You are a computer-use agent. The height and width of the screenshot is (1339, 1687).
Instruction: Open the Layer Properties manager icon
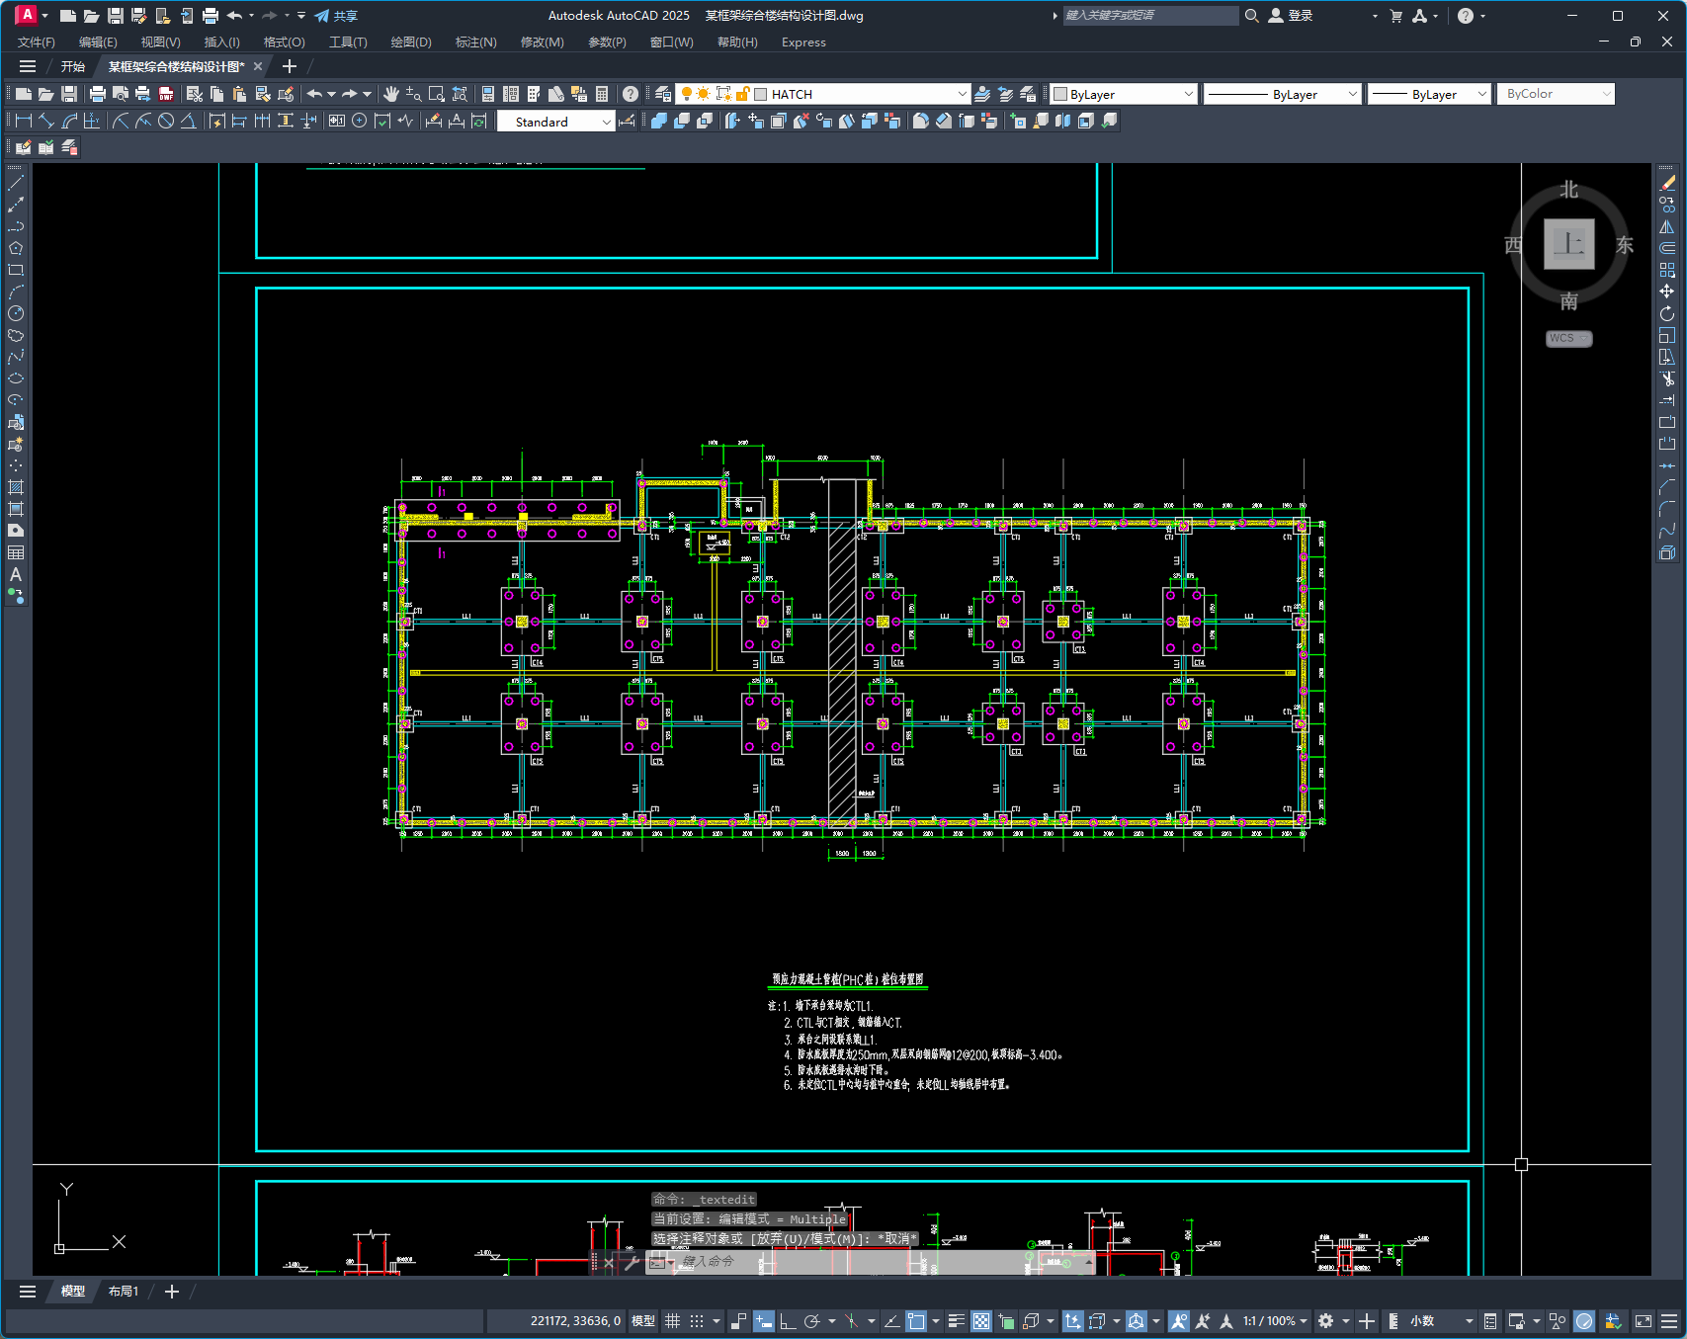[x=663, y=94]
